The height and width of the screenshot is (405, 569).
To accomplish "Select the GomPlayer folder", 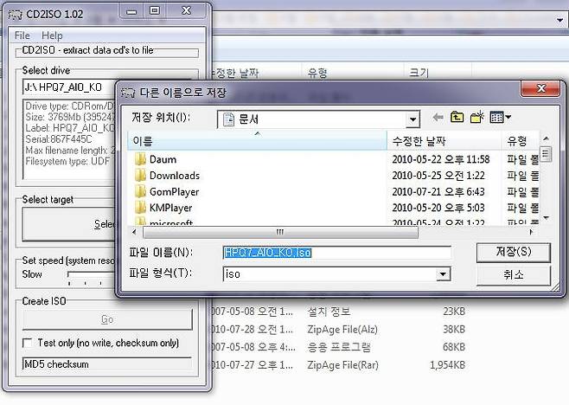I will tap(174, 191).
